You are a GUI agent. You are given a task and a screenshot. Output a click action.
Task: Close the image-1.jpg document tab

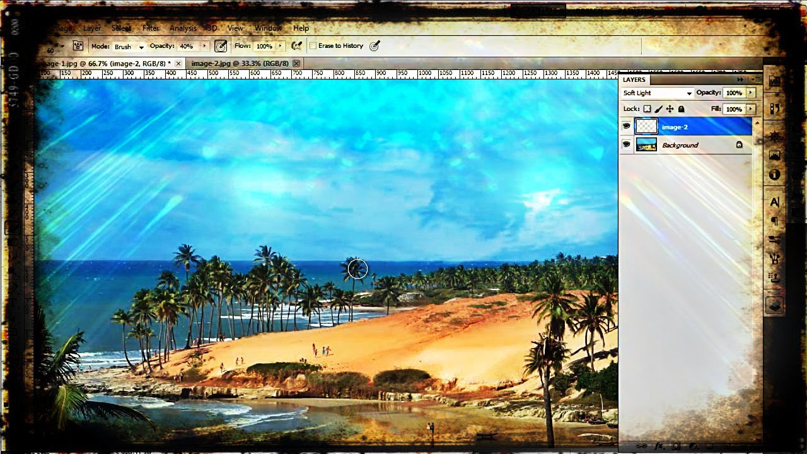(x=178, y=64)
